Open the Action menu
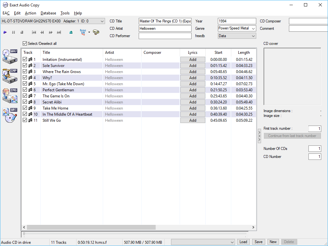 [x=30, y=13]
